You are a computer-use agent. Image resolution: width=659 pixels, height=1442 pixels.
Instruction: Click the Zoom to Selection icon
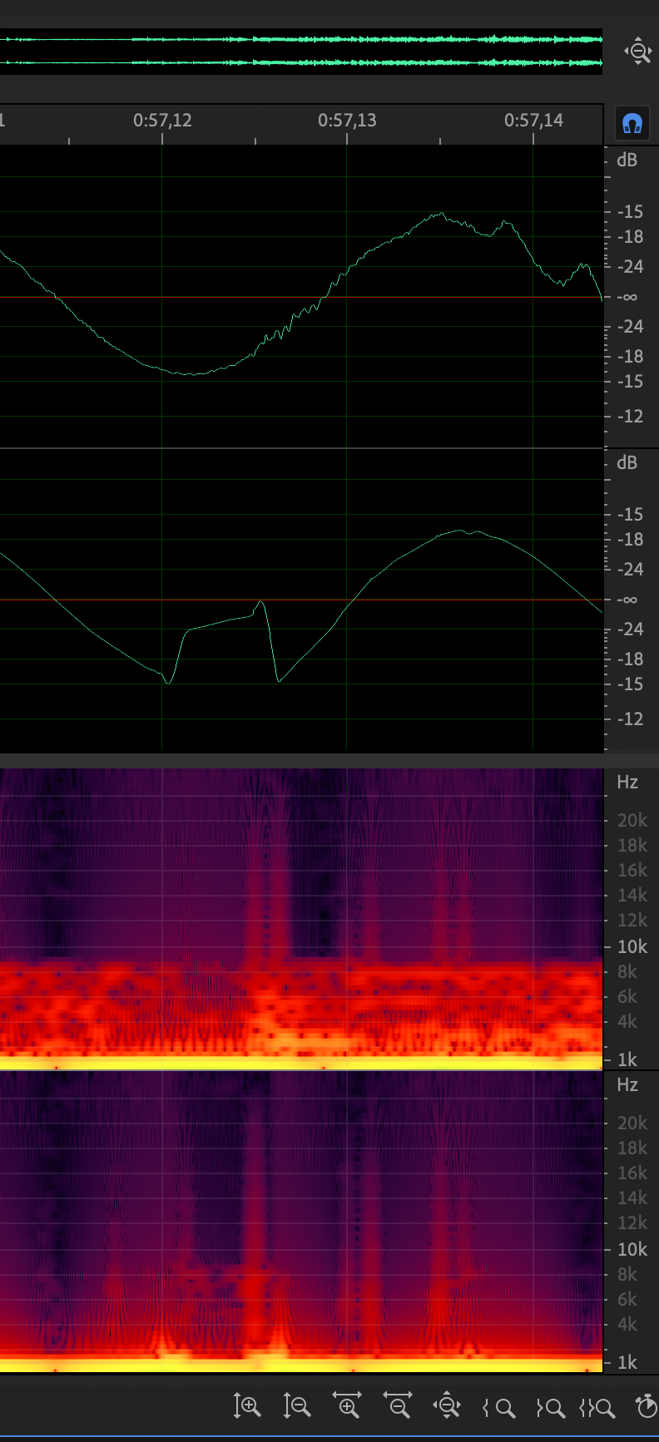click(x=597, y=1407)
